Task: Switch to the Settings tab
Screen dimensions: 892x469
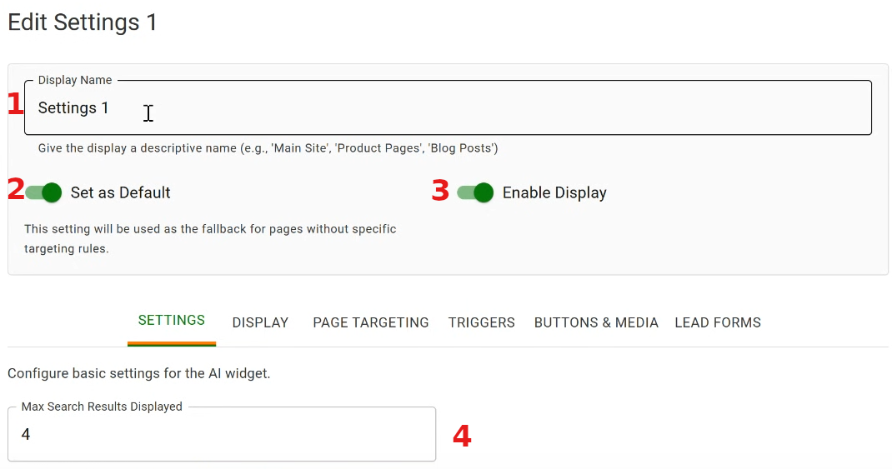Action: coord(172,321)
